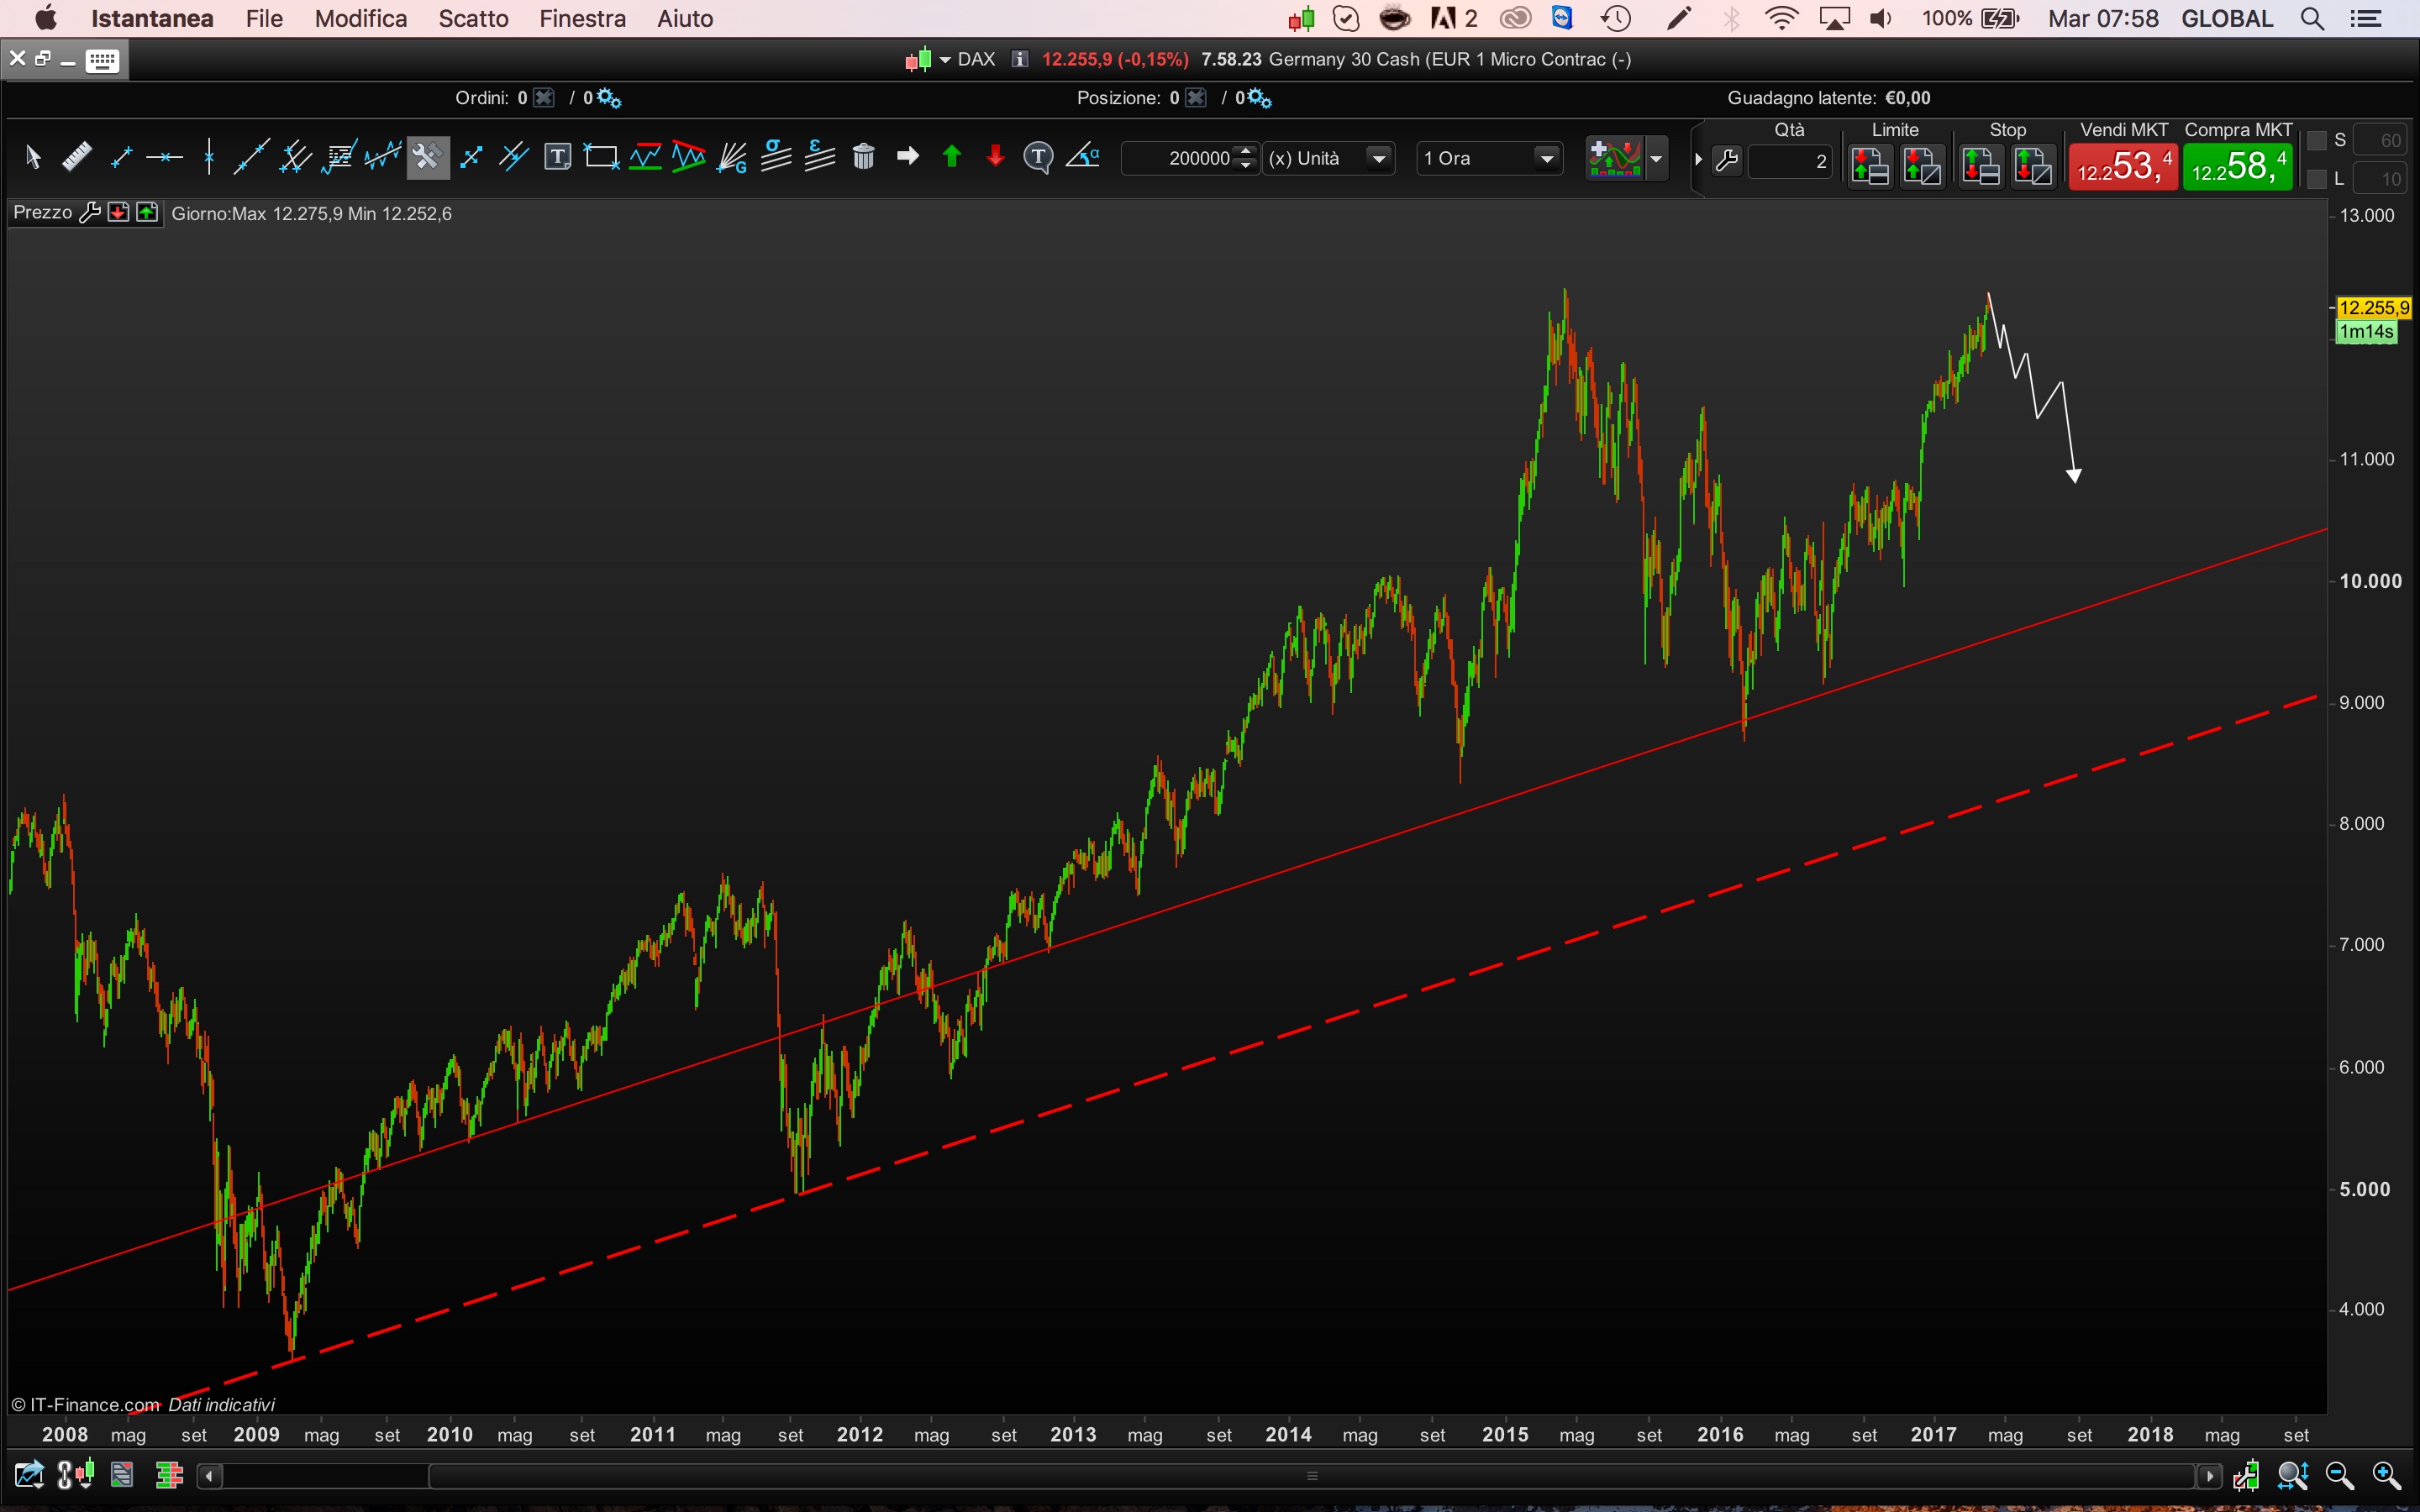Enable the L limit checkbox
Viewport: 2420px width, 1512px height.
[x=2316, y=180]
